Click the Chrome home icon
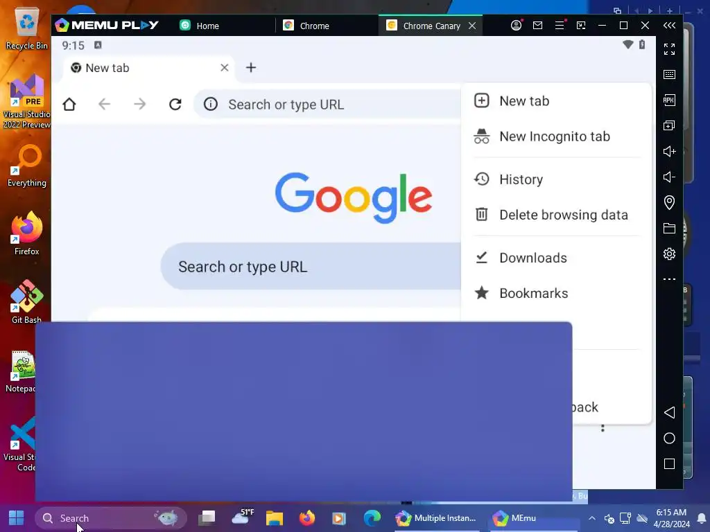The width and height of the screenshot is (710, 532). pyautogui.click(x=69, y=105)
